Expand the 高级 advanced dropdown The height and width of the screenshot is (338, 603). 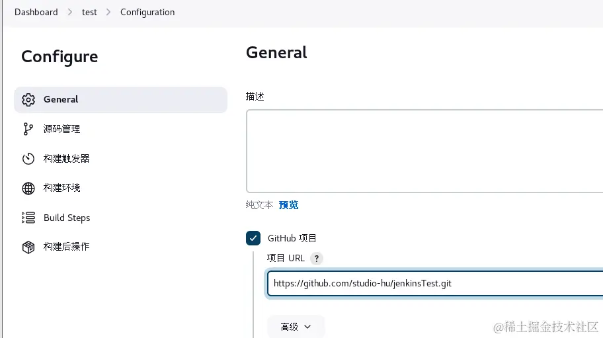click(x=296, y=327)
